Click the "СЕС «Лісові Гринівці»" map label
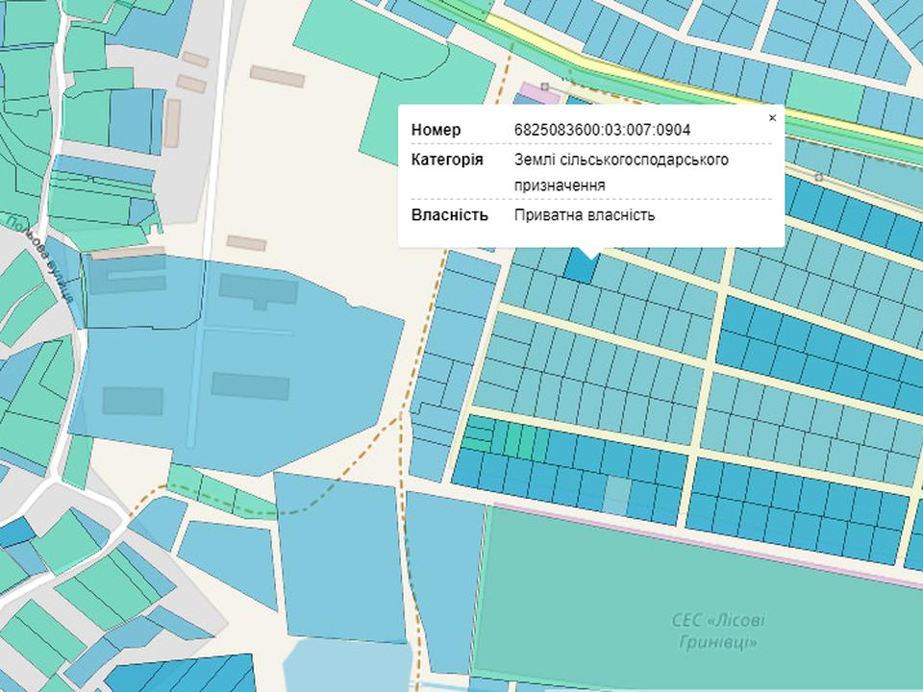This screenshot has width=923, height=692. click(717, 630)
